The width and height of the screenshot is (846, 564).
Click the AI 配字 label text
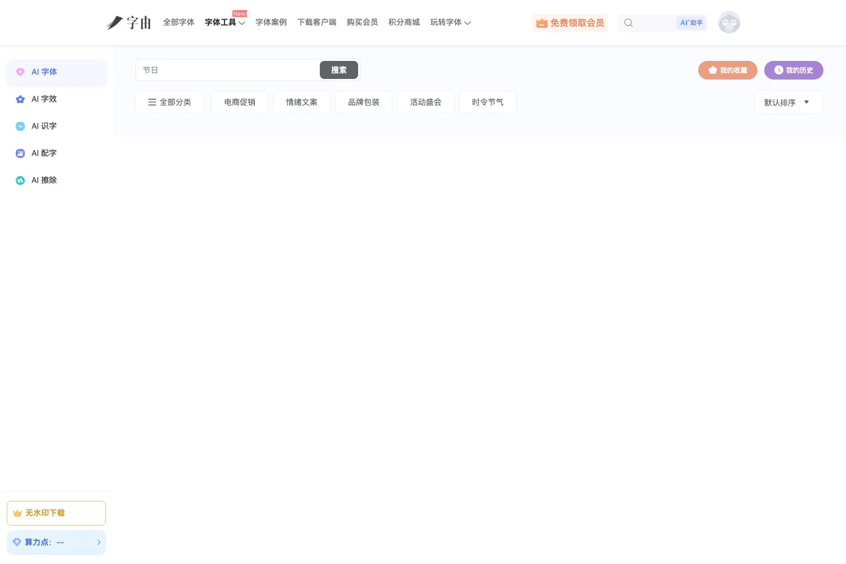tap(44, 153)
